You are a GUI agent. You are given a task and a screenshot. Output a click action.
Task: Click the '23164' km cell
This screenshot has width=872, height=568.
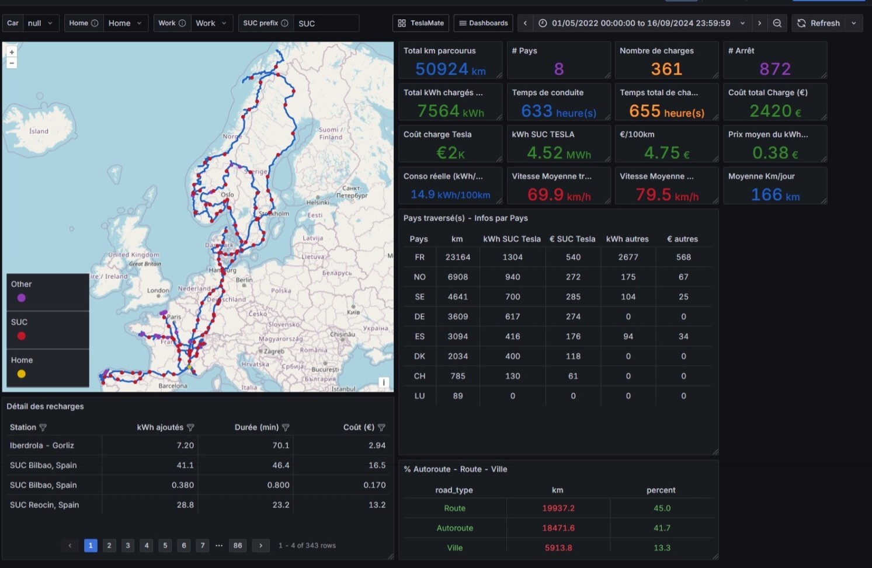click(x=457, y=257)
